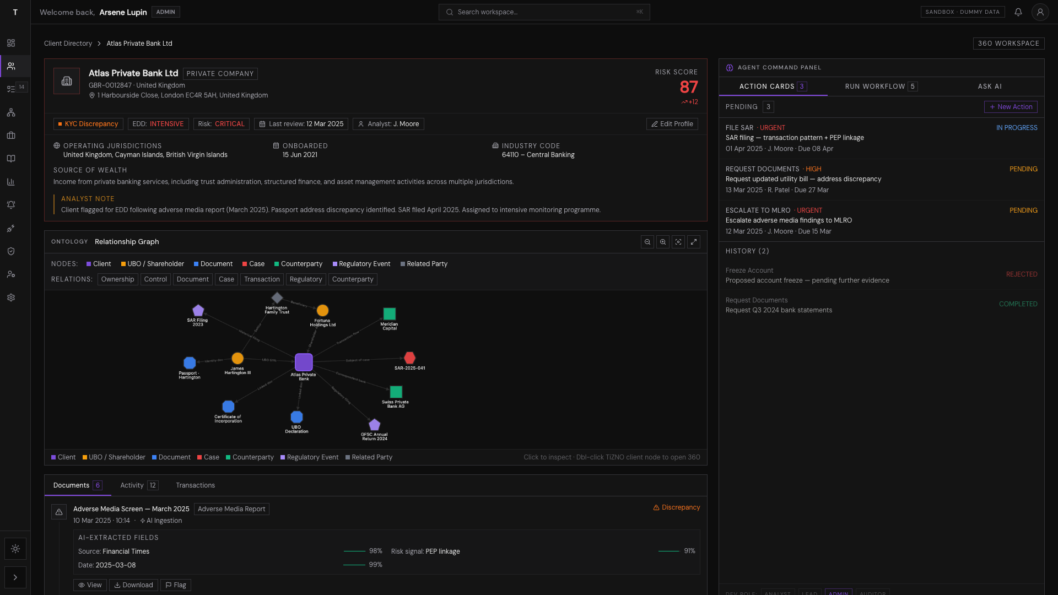Expand the relationship graph to fullscreen
Image resolution: width=1058 pixels, height=595 pixels.
[x=694, y=242]
